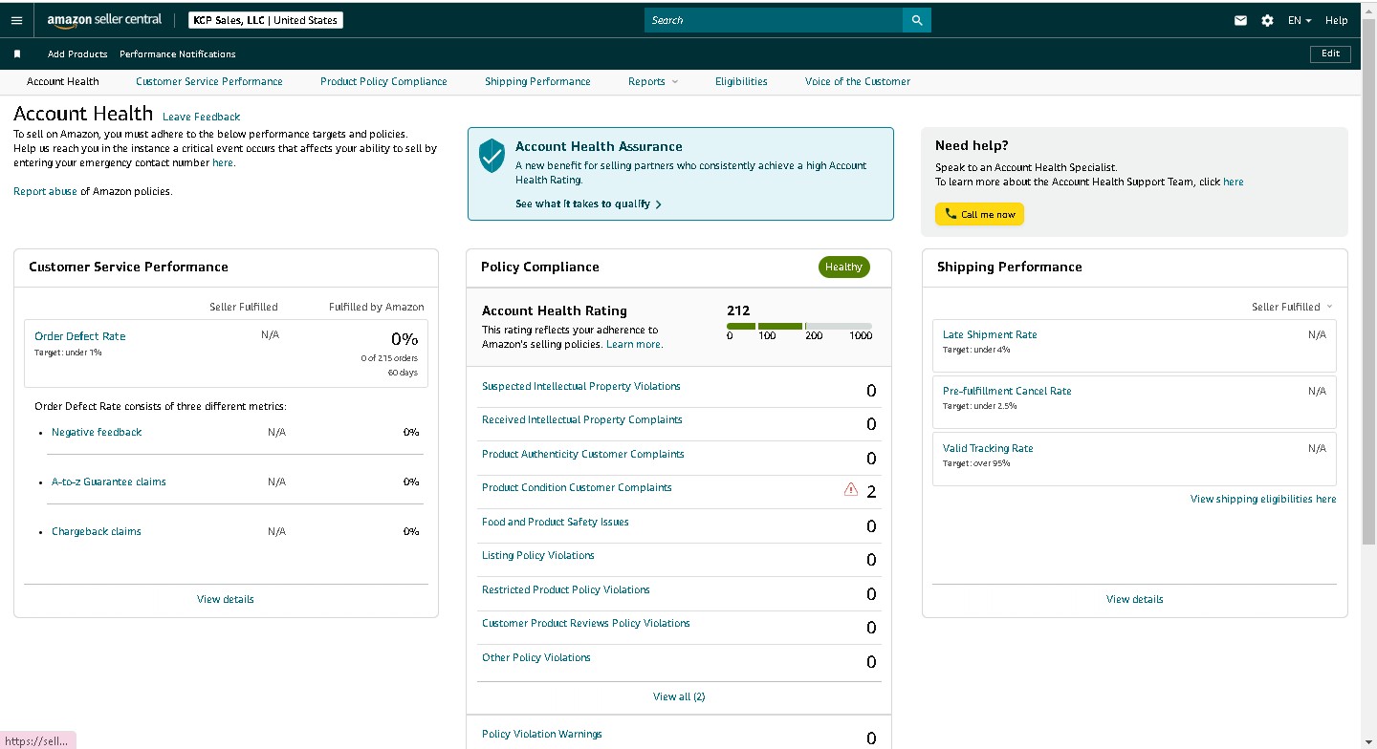Open Suspected Intellectual Property Violations

point(581,387)
